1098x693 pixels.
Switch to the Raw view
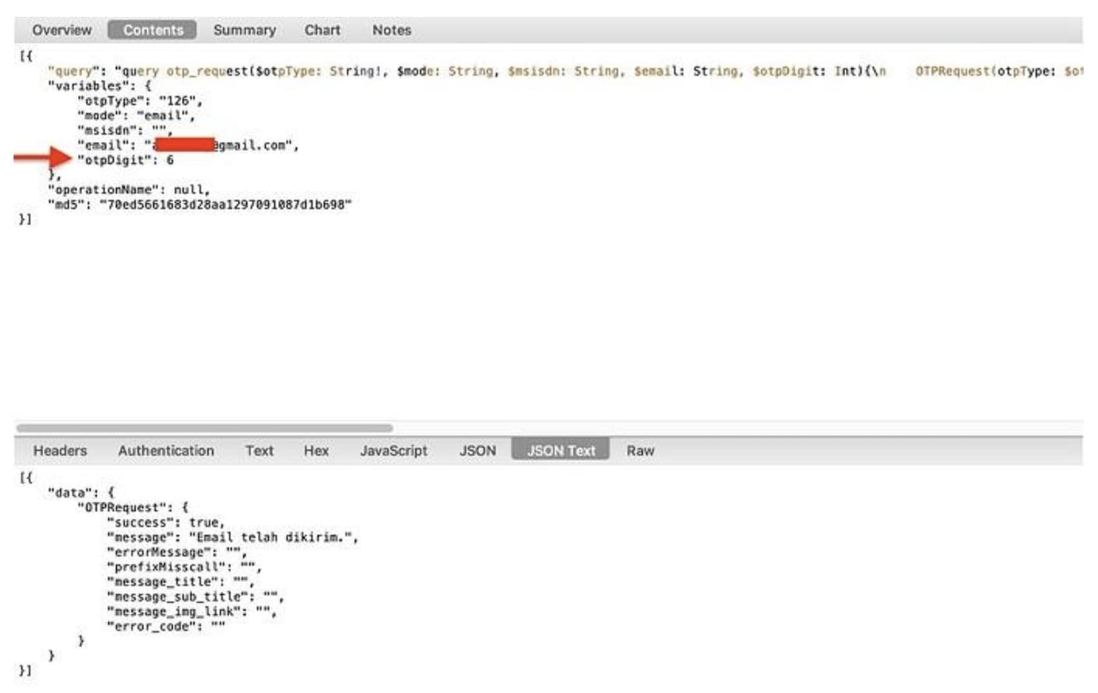pos(641,450)
